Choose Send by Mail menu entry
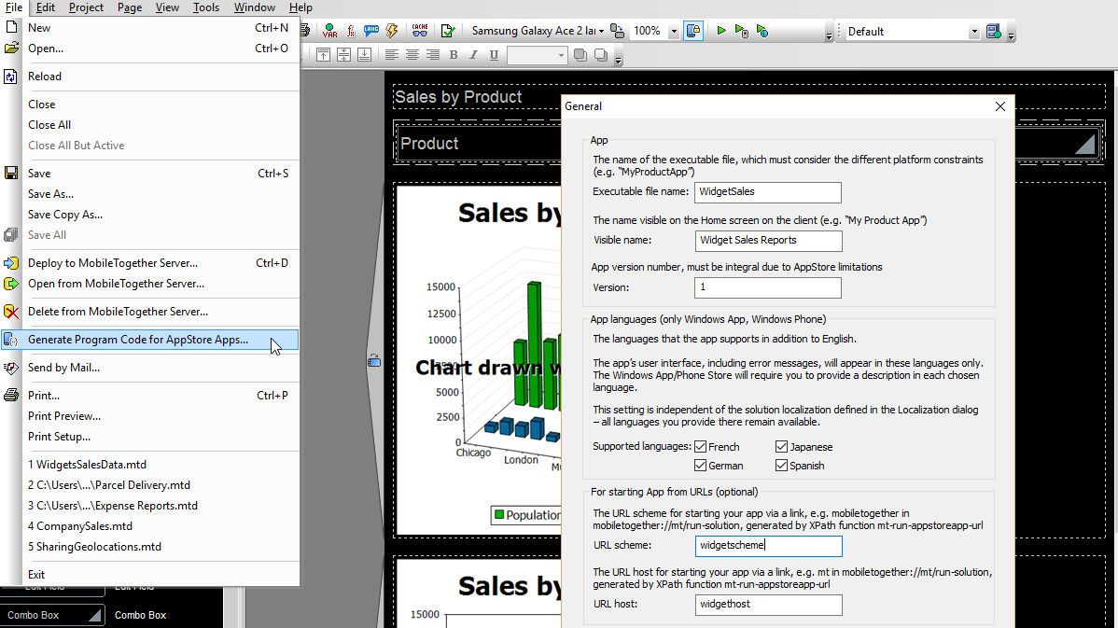 [149, 368]
